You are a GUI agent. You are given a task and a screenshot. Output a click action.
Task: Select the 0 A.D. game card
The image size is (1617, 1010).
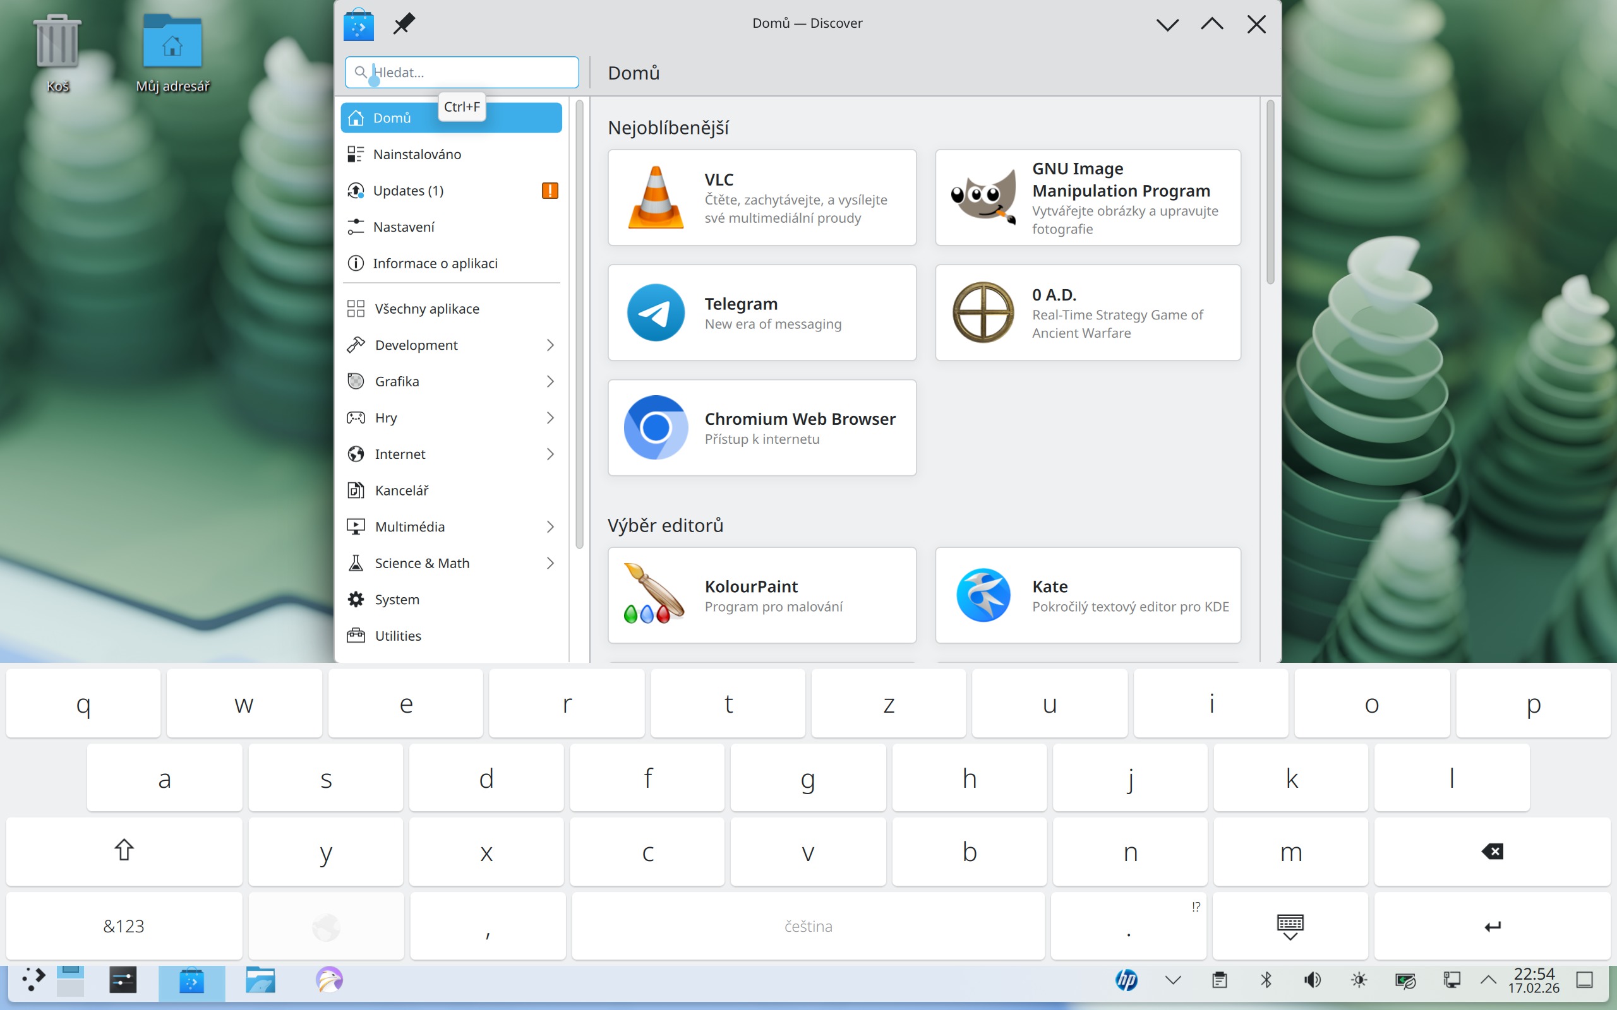click(1088, 312)
